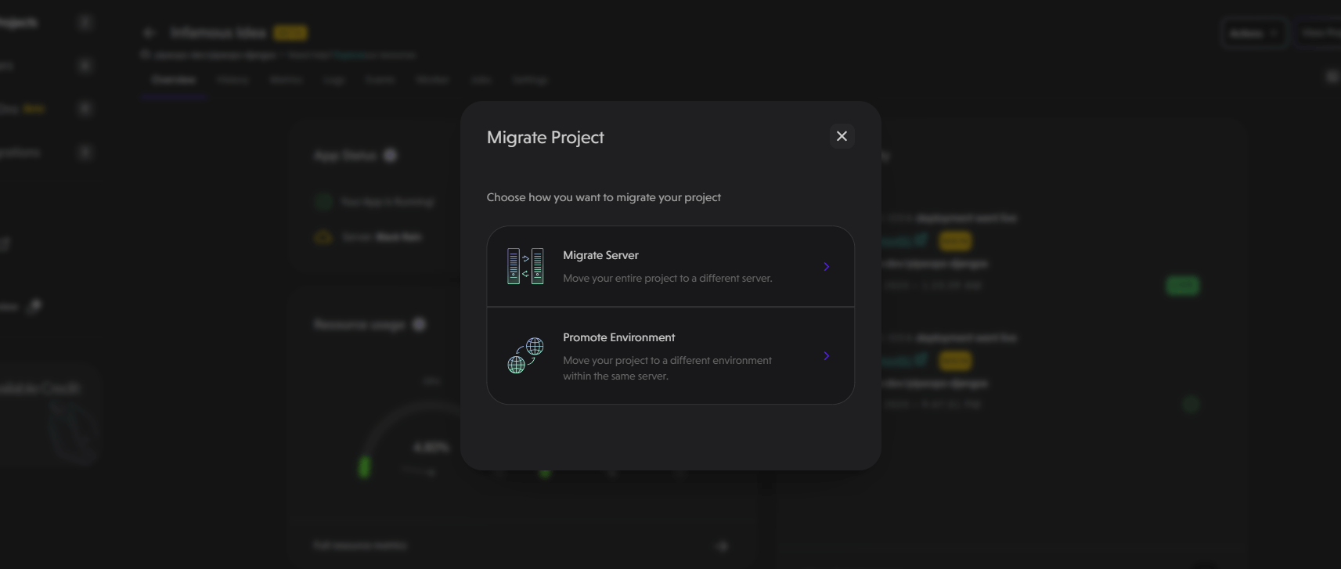
Task: Click the Promote Environment chevron arrow
Action: tap(826, 356)
